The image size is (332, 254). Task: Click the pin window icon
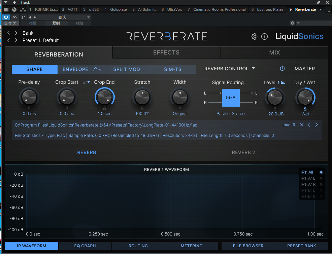pyautogui.click(x=318, y=2)
